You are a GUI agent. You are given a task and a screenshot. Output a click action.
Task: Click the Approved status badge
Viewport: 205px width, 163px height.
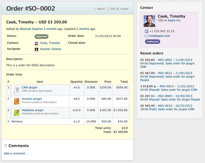point(41,36)
